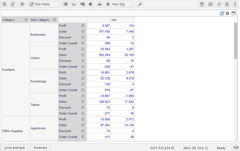Click the save icon in the toolbar

[x=4, y=4]
